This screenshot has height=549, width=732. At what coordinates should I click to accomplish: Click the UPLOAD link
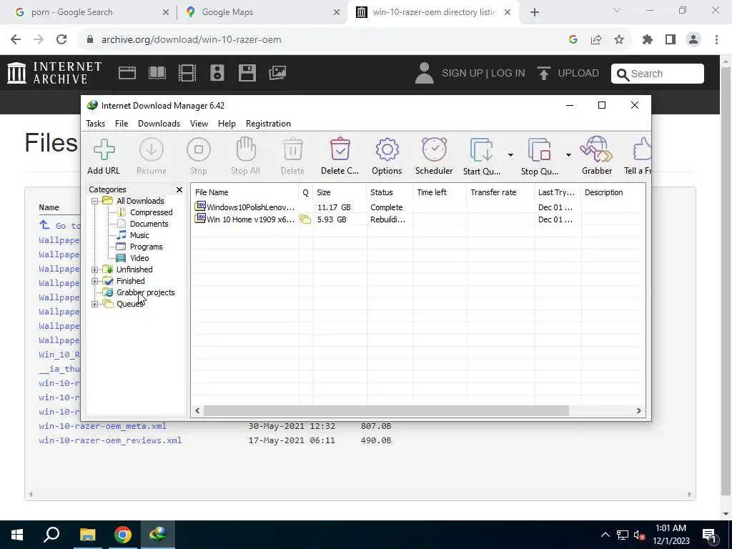pyautogui.click(x=568, y=74)
